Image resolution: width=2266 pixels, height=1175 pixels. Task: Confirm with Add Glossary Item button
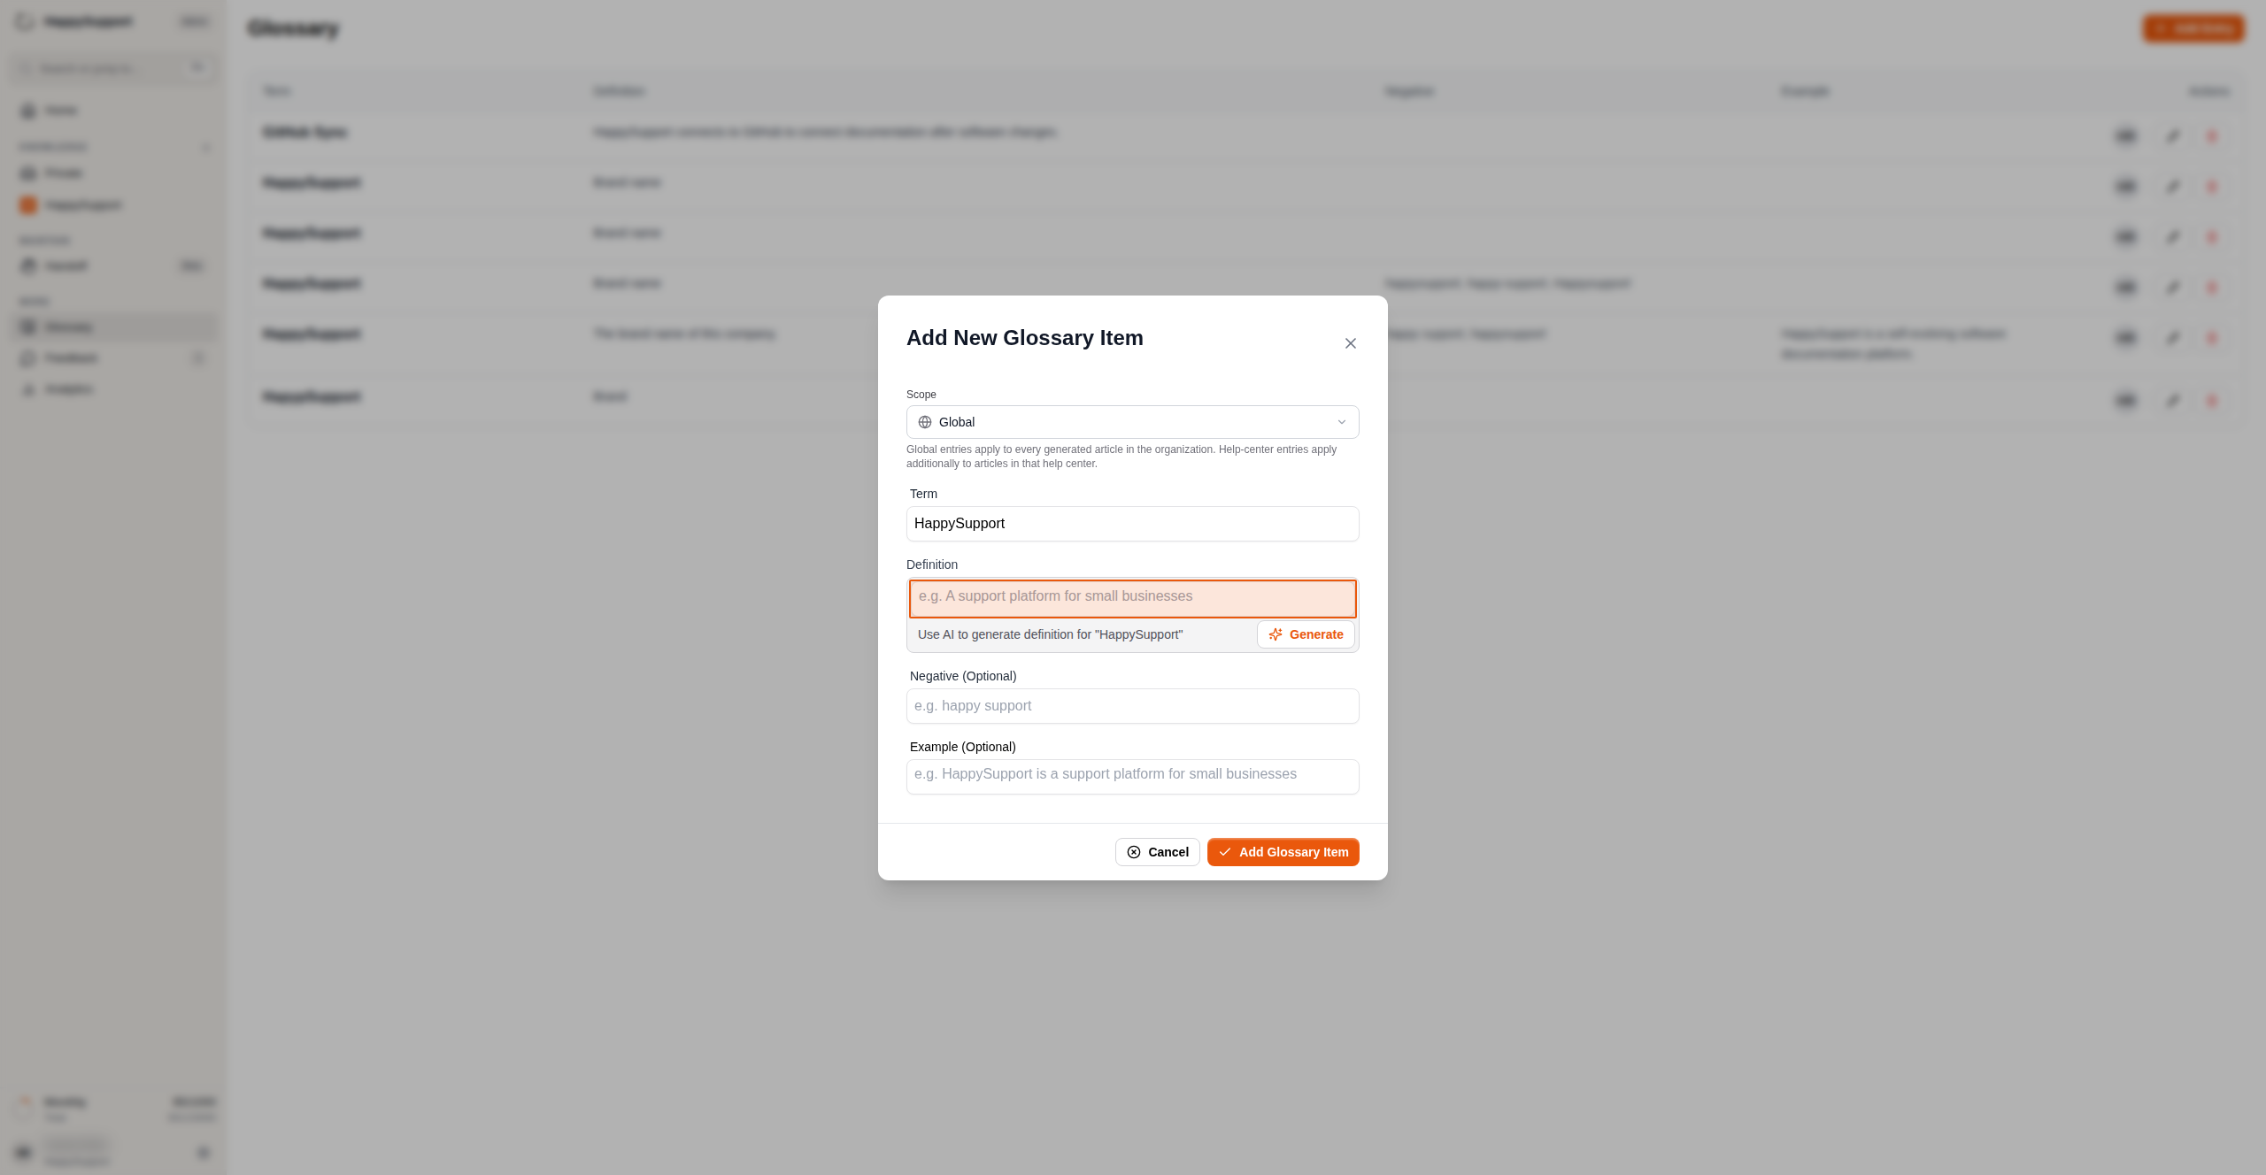(1283, 852)
